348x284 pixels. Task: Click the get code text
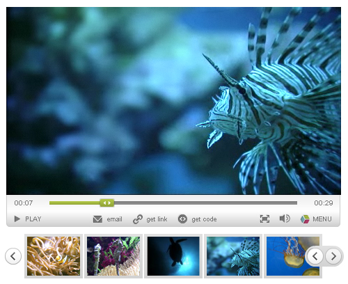pyautogui.click(x=204, y=219)
